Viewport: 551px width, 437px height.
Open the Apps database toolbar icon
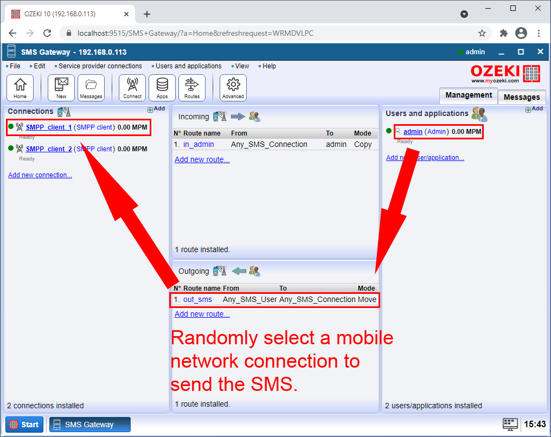(162, 87)
